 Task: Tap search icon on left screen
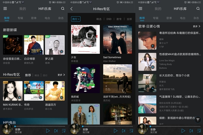click(63, 8)
